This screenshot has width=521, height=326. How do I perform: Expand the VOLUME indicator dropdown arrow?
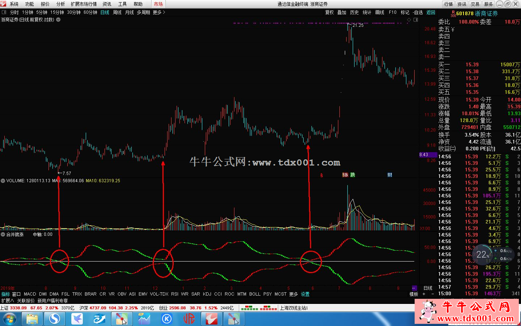coord(3,180)
